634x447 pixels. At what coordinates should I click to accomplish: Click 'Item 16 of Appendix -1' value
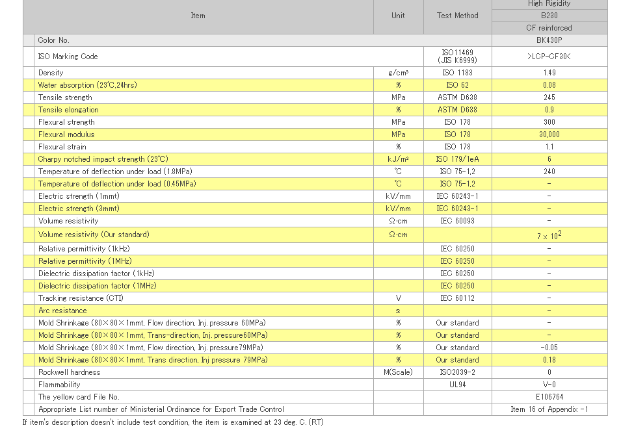[549, 409]
